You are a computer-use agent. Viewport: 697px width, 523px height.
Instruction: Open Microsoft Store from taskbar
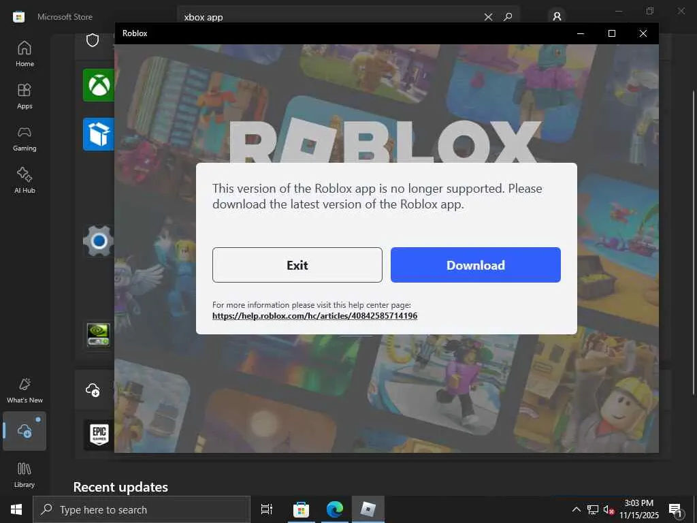pyautogui.click(x=301, y=509)
